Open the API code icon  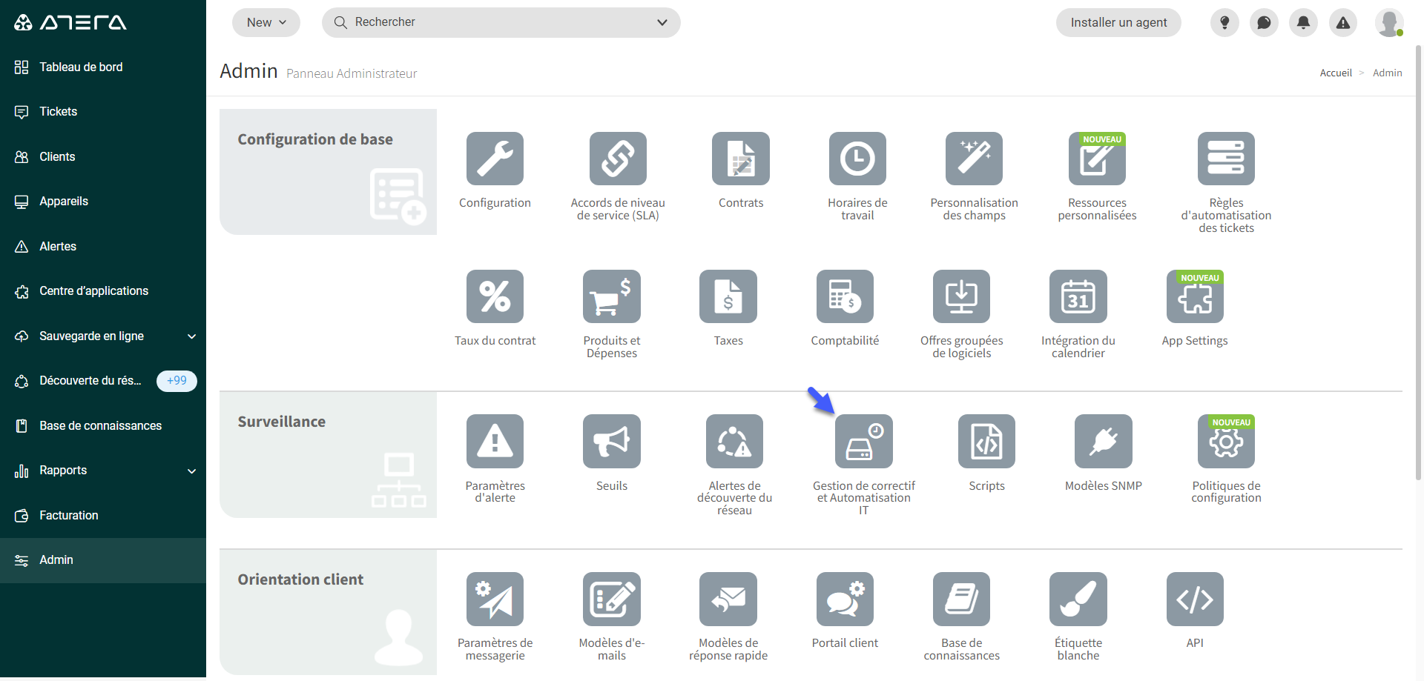1194,599
